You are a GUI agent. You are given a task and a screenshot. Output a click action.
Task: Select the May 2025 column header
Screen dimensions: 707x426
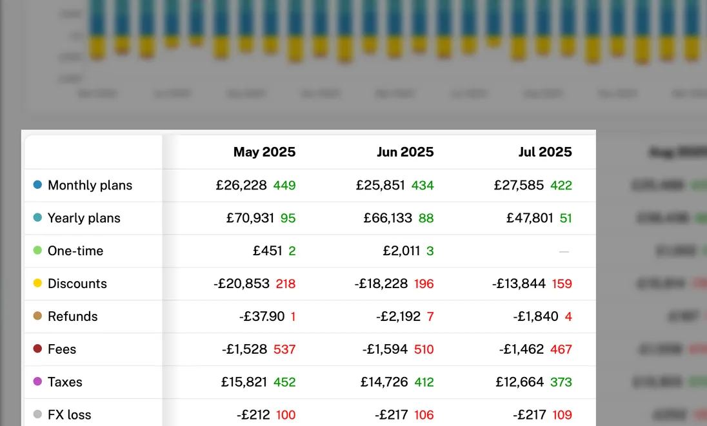(x=264, y=152)
